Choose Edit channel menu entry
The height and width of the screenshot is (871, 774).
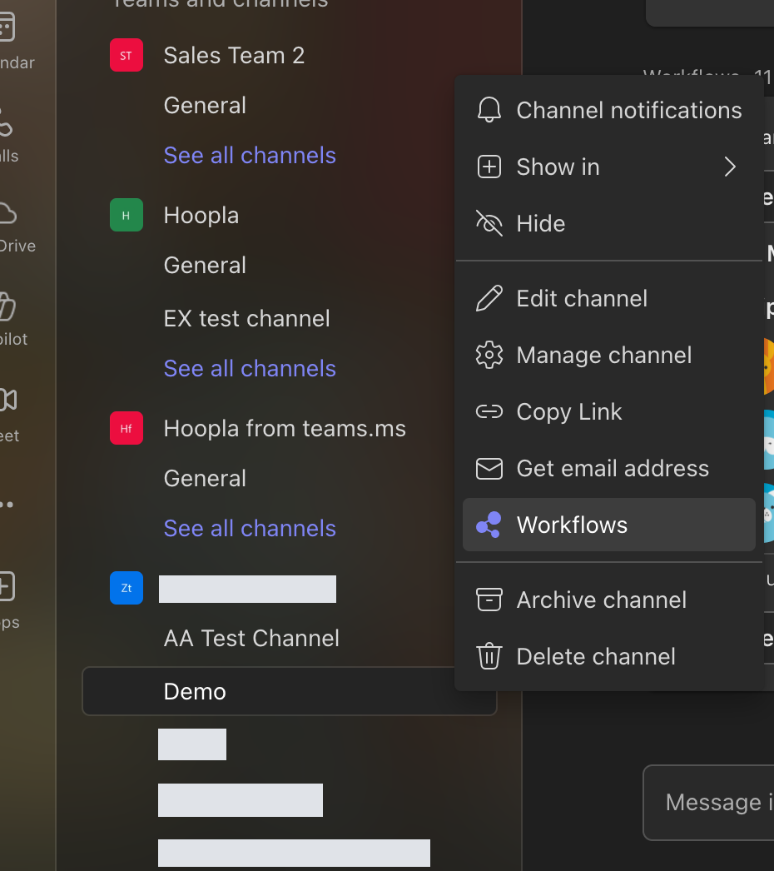coord(608,298)
